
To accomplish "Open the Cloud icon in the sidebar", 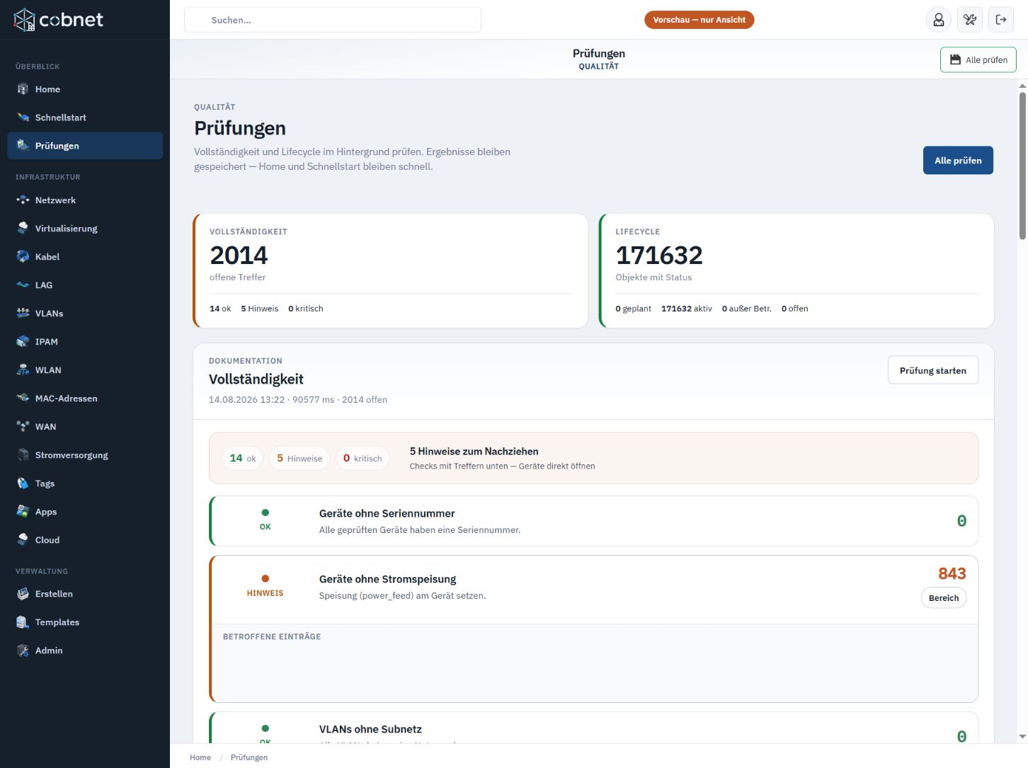I will [23, 540].
